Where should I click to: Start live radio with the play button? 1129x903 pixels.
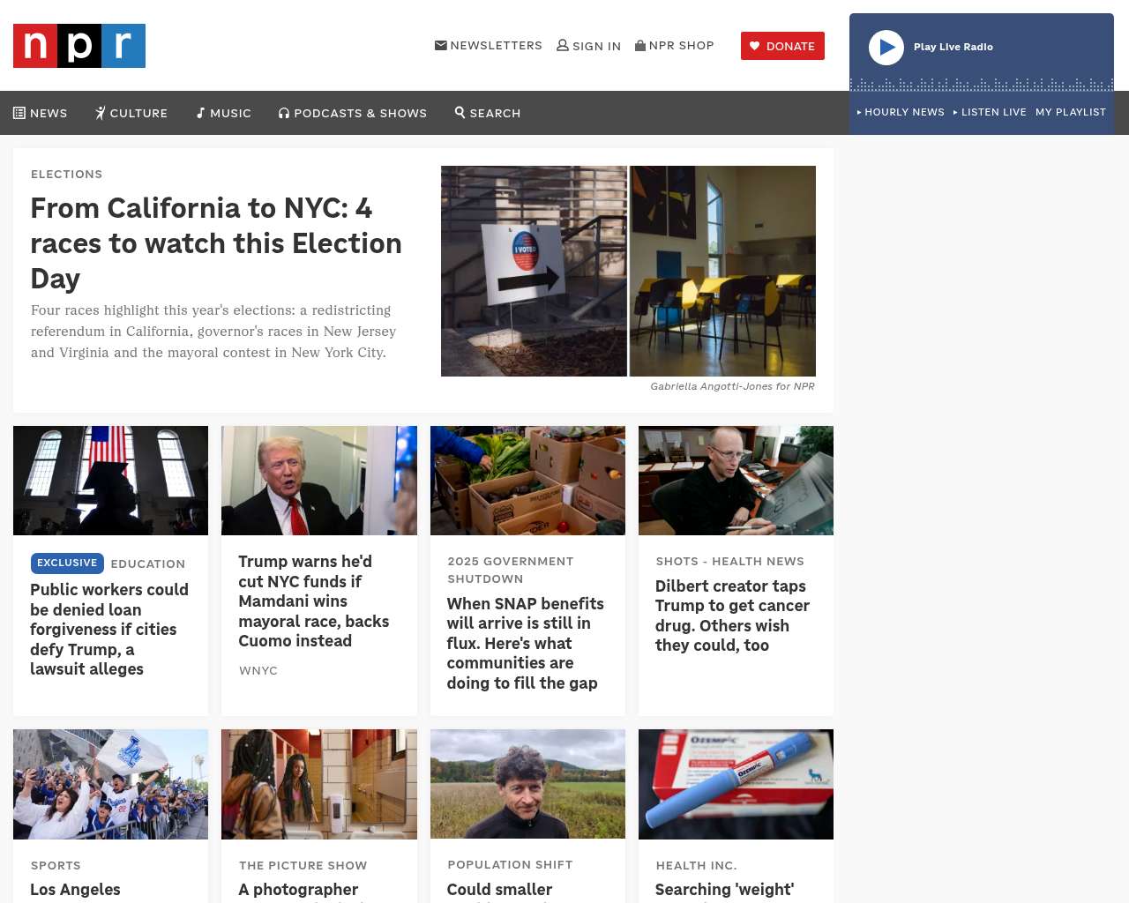coord(886,48)
